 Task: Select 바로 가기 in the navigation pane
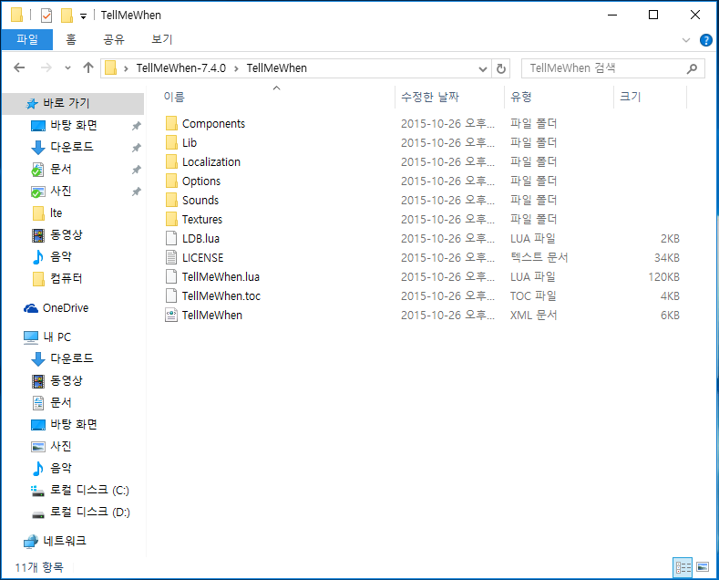tap(73, 103)
